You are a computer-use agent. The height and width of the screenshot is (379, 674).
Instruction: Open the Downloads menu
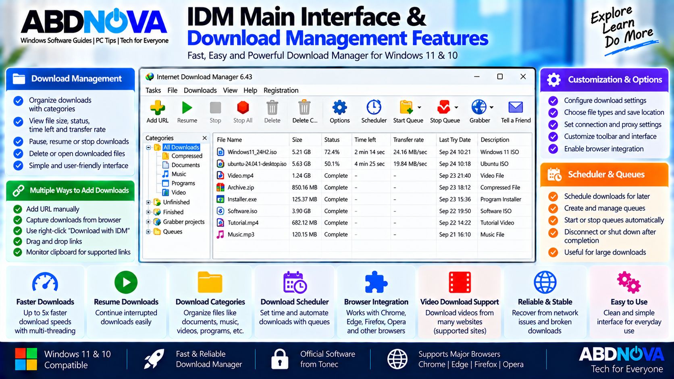pyautogui.click(x=200, y=90)
